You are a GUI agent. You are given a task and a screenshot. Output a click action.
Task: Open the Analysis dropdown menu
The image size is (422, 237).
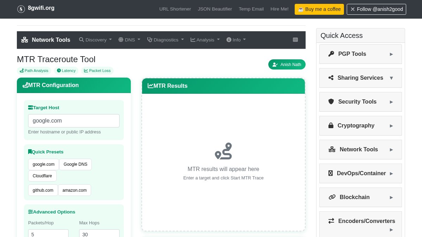[x=205, y=40]
